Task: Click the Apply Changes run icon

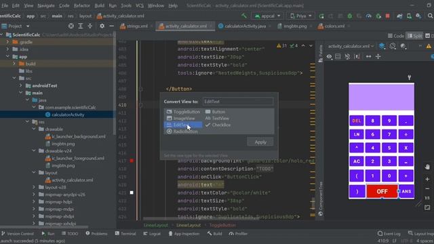Action: coord(321,16)
